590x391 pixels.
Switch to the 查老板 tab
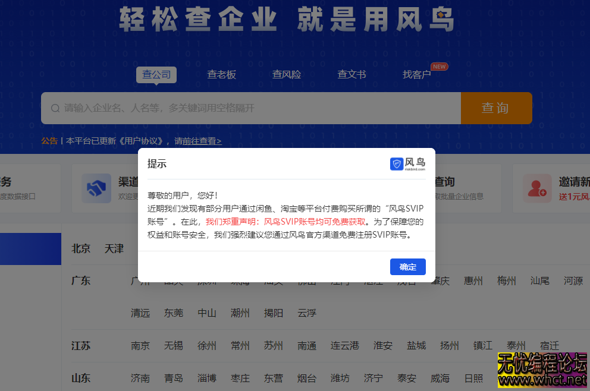pos(222,74)
